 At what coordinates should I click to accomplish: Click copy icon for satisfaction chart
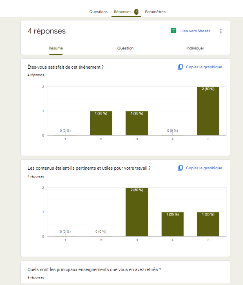click(x=180, y=67)
